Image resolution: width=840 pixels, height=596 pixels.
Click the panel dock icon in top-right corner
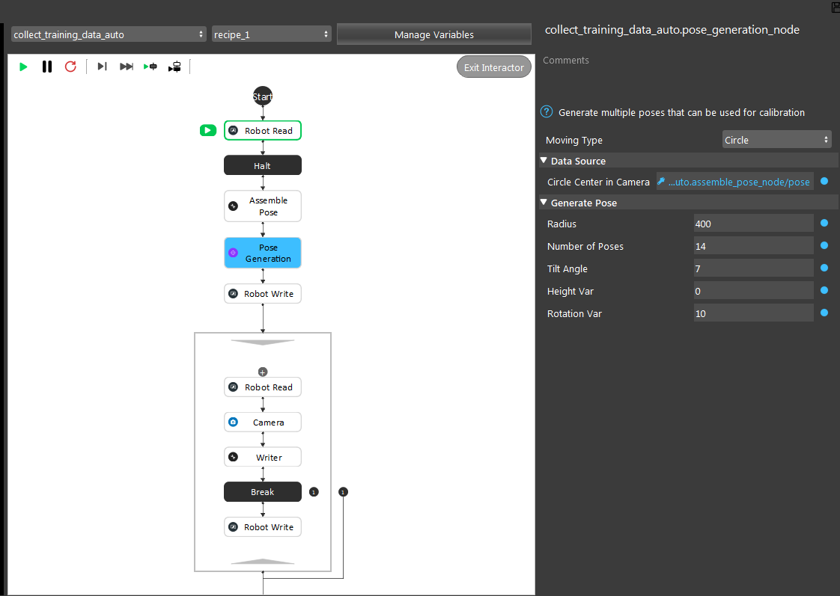(x=835, y=7)
